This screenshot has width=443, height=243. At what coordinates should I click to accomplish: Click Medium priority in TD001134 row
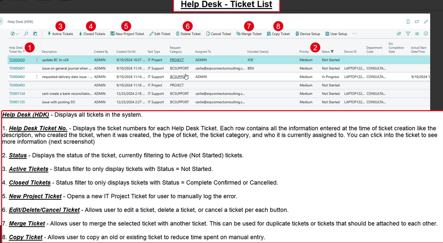tap(306, 94)
